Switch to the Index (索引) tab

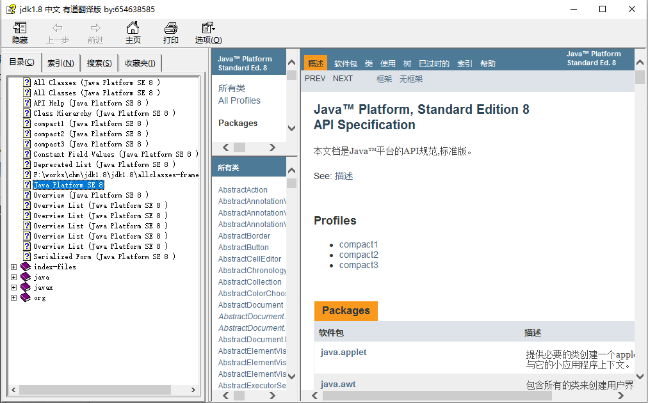coord(60,63)
